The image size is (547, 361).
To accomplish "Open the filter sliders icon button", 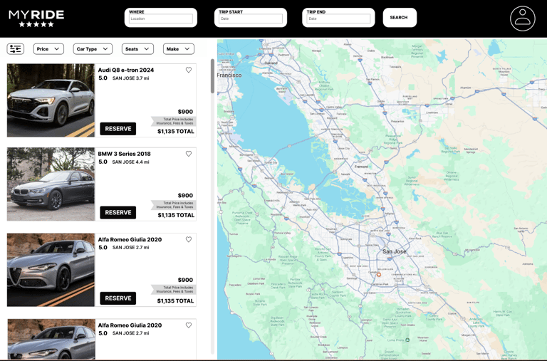I will pos(16,49).
